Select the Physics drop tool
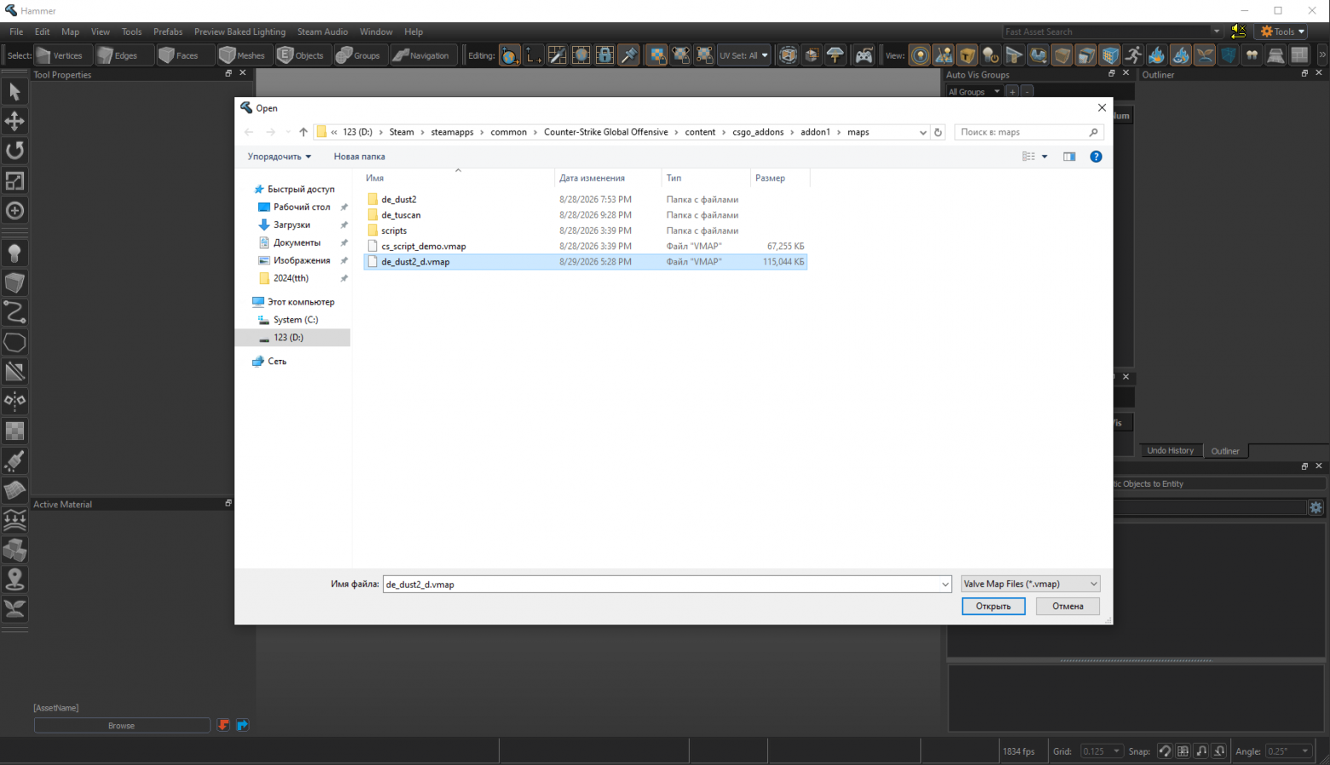1330x765 pixels. point(14,520)
